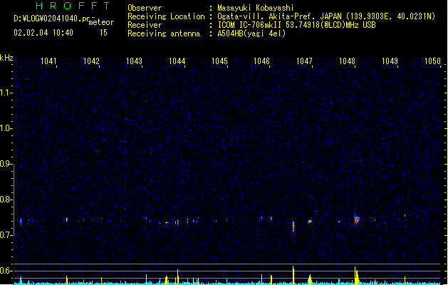Viewport: 448px width, 285px height.
Task: Click the 'Receiving Location' label
Action: pyautogui.click(x=166, y=16)
